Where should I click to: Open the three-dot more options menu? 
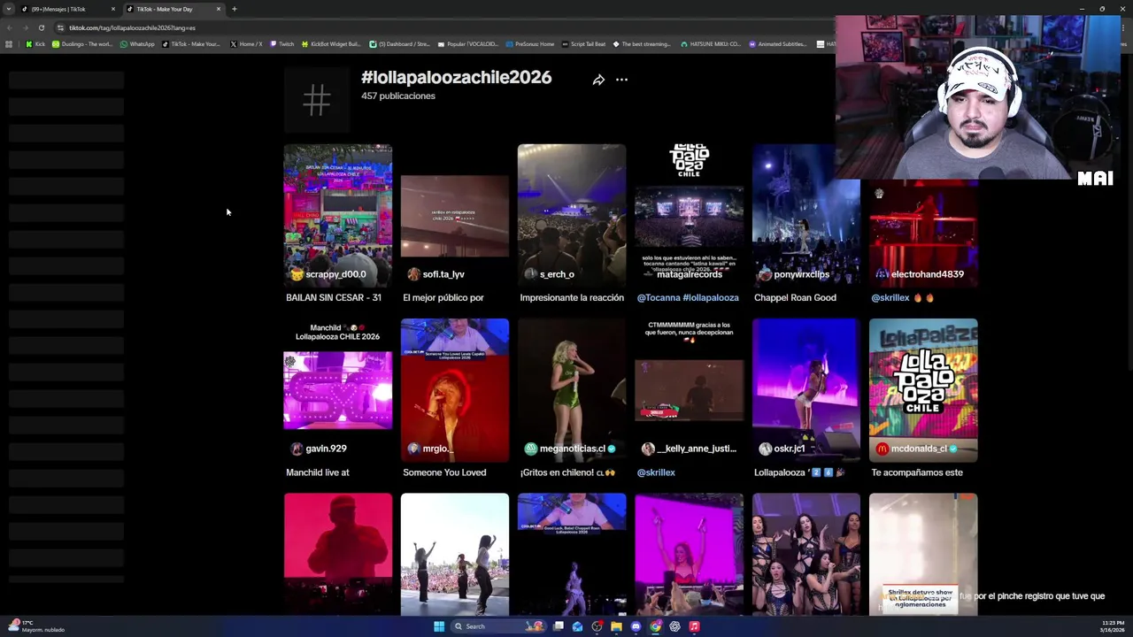[621, 80]
